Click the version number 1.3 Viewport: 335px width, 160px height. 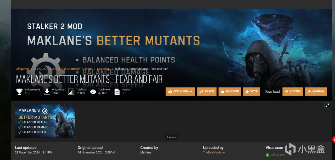(x=124, y=93)
